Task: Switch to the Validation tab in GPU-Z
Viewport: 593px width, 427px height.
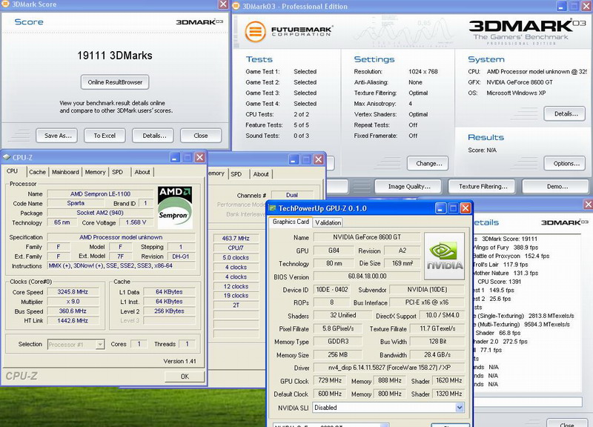Action: (x=328, y=222)
